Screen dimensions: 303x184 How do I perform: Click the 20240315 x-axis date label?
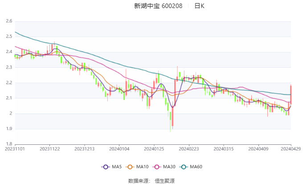click(x=224, y=149)
